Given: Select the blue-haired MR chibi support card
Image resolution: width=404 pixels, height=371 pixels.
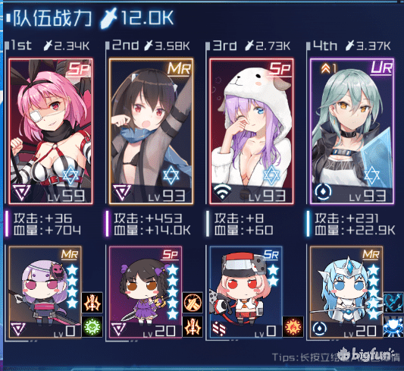Looking at the screenshot, I should click(x=346, y=292).
